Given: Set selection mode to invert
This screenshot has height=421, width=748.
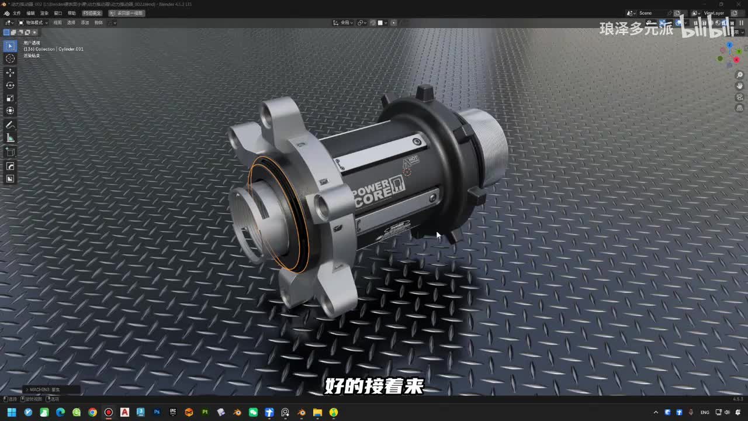Looking at the screenshot, I should 27,32.
